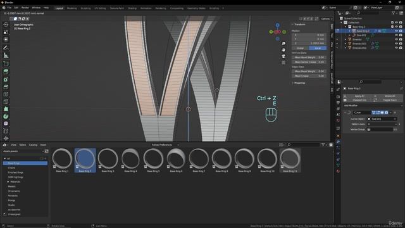Collapse the Collection row in outliner
Viewport: 405px width, 228px height.
tap(342, 23)
